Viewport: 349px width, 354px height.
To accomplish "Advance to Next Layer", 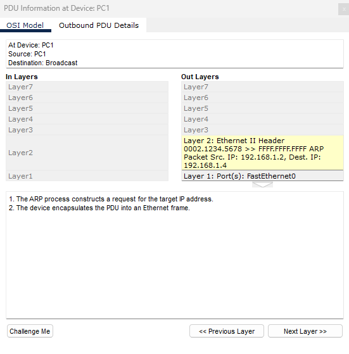I will pyautogui.click(x=305, y=331).
